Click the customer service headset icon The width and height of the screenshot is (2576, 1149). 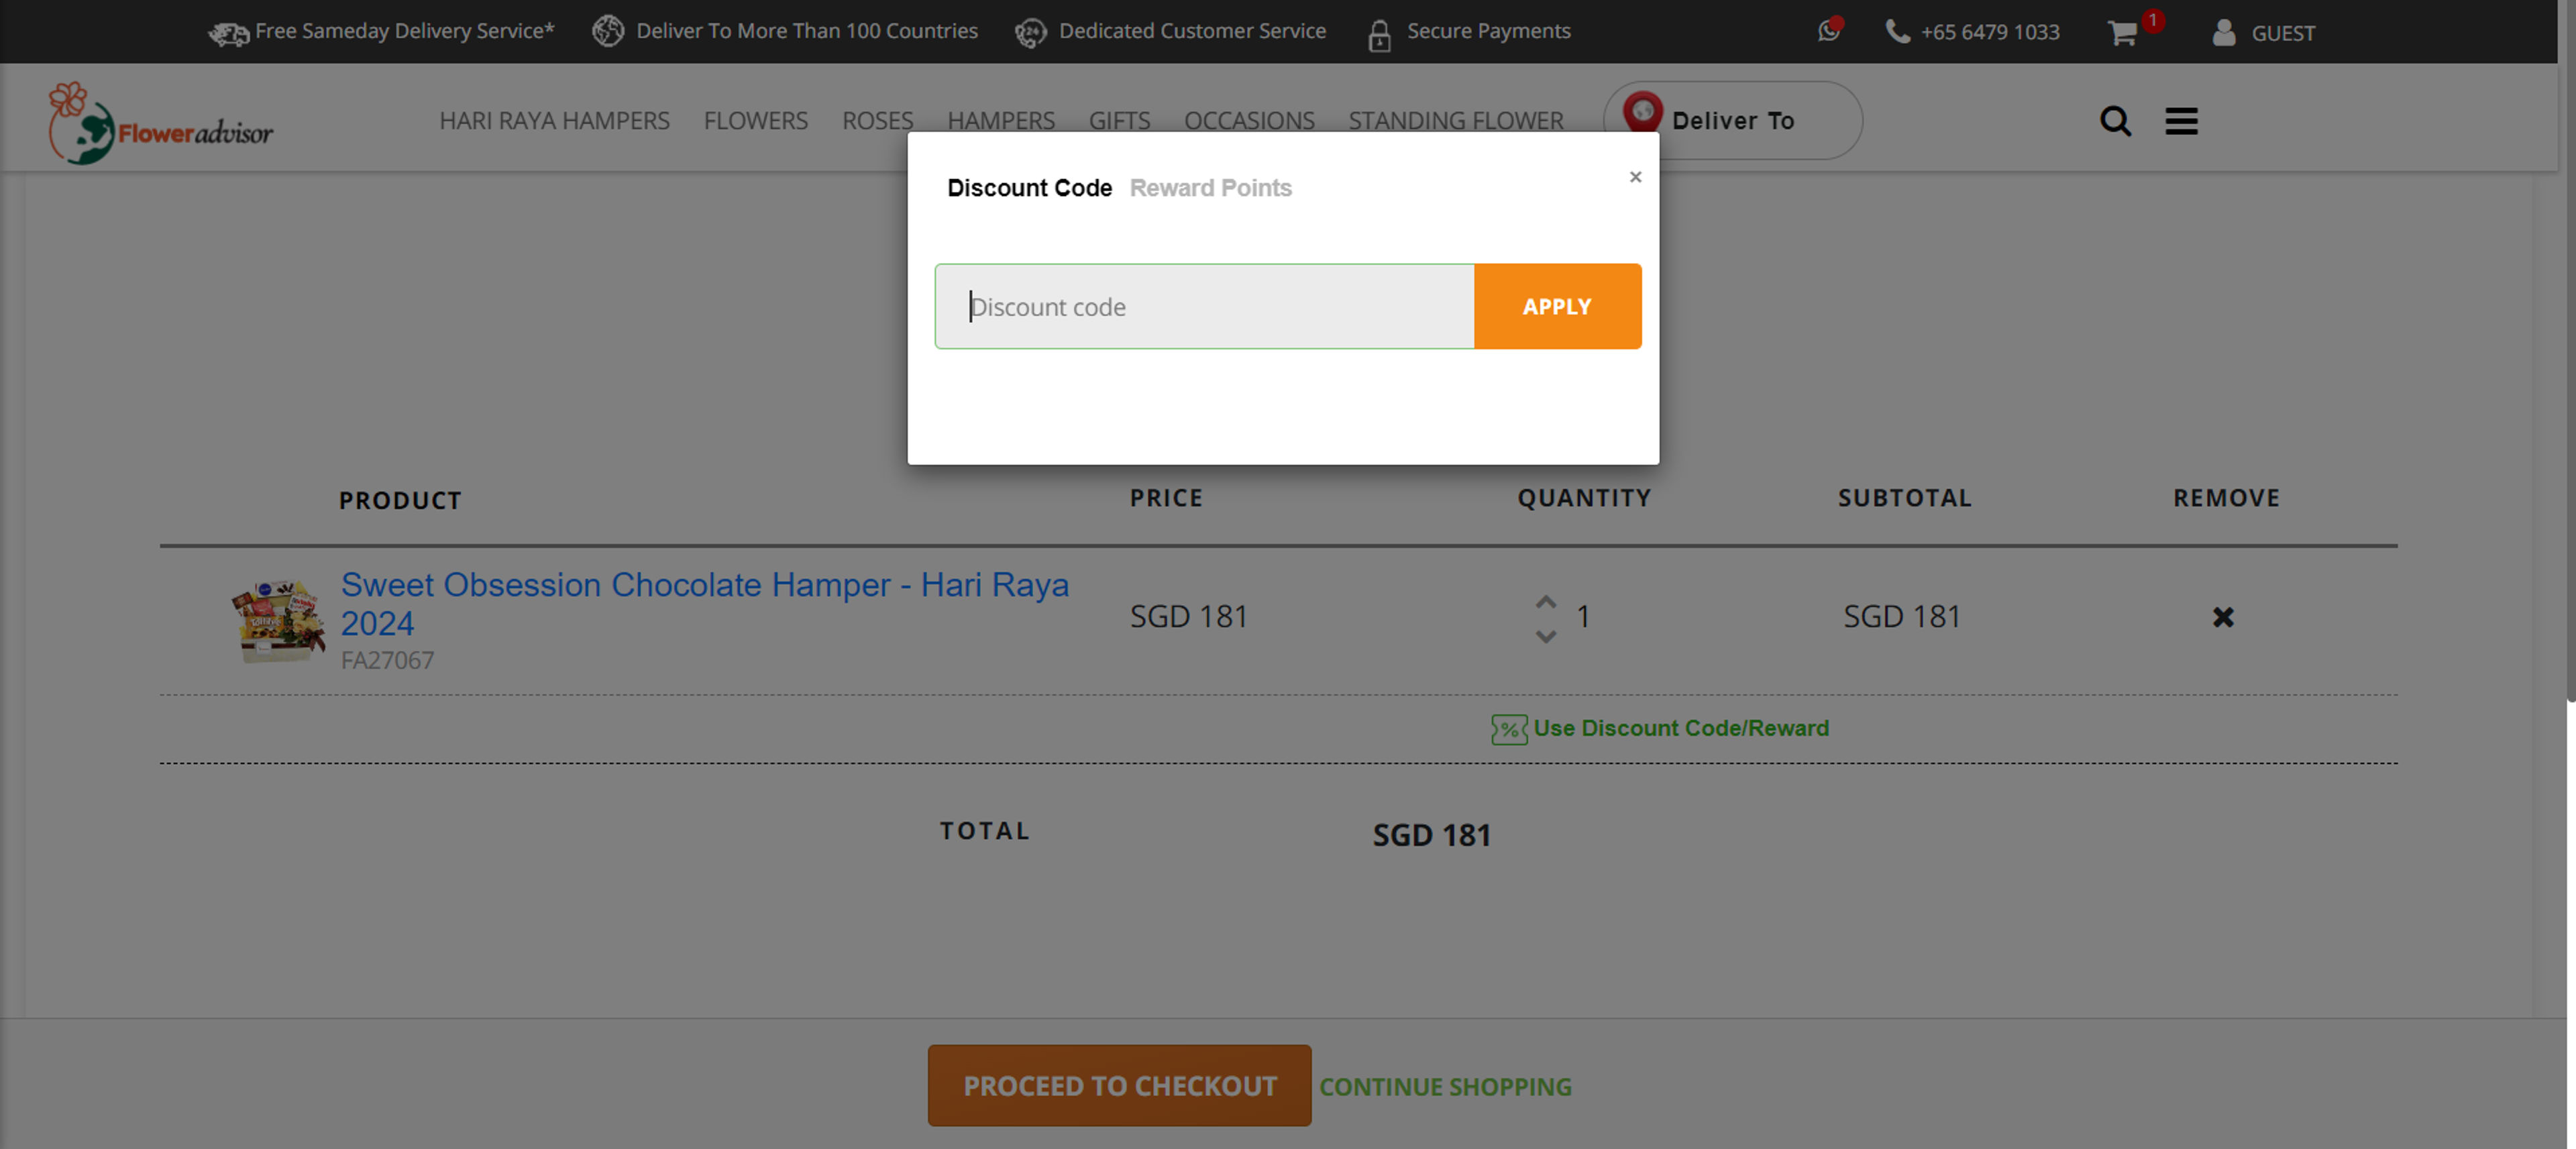(1030, 33)
